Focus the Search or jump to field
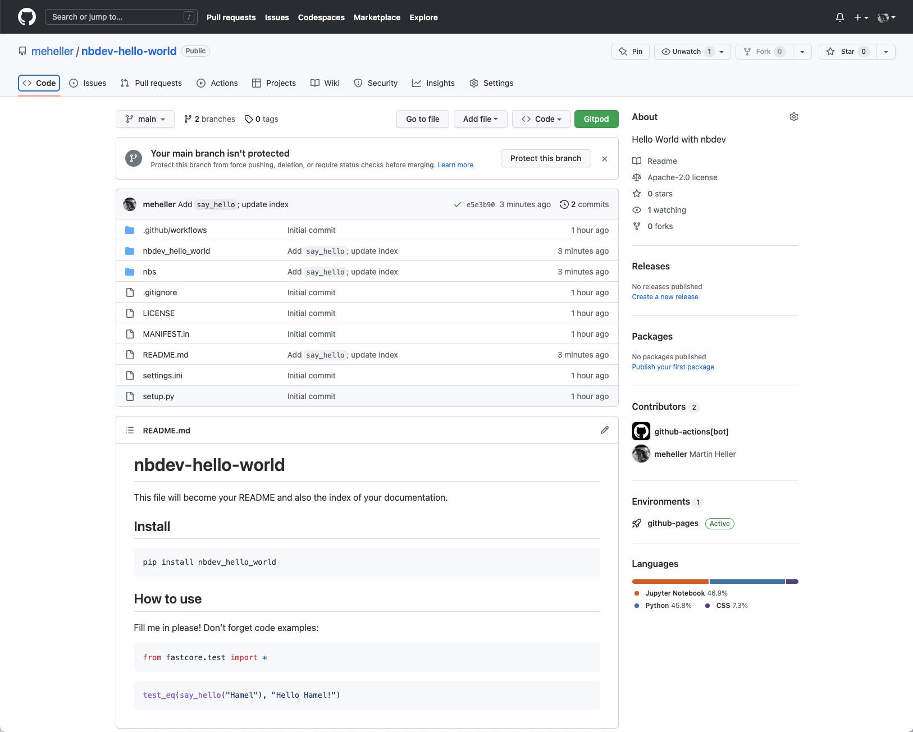Viewport: 913px width, 732px height. pos(121,17)
